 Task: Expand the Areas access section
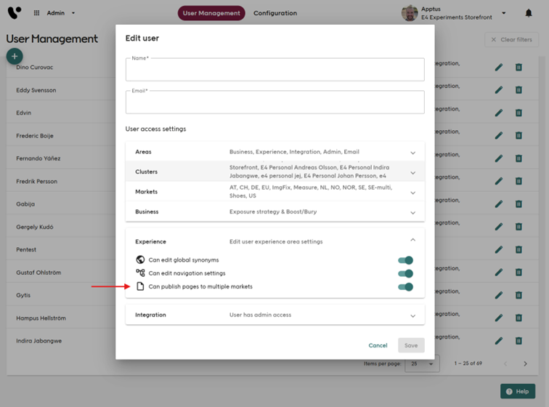(274, 152)
